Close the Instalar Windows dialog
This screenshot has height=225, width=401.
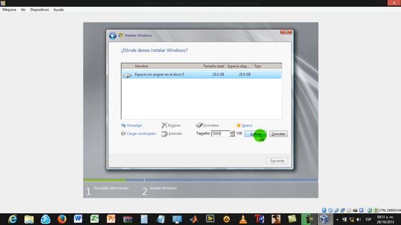pyautogui.click(x=286, y=32)
